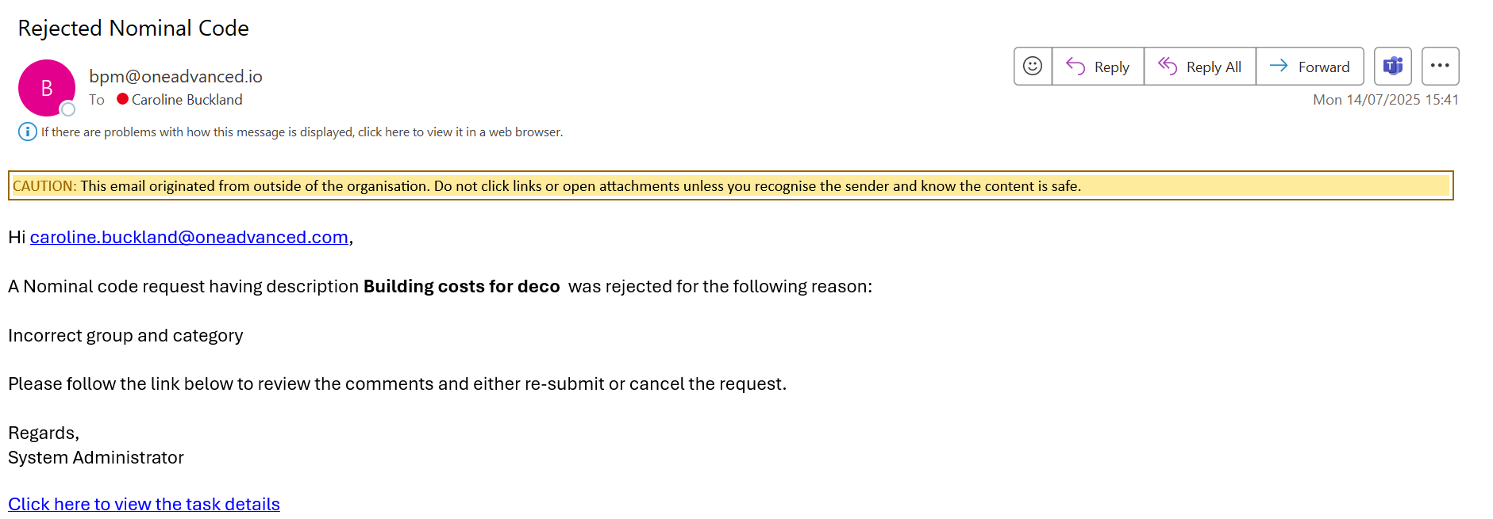The width and height of the screenshot is (1493, 519).
Task: Click the Reply All double-arrow icon
Action: pos(1167,66)
